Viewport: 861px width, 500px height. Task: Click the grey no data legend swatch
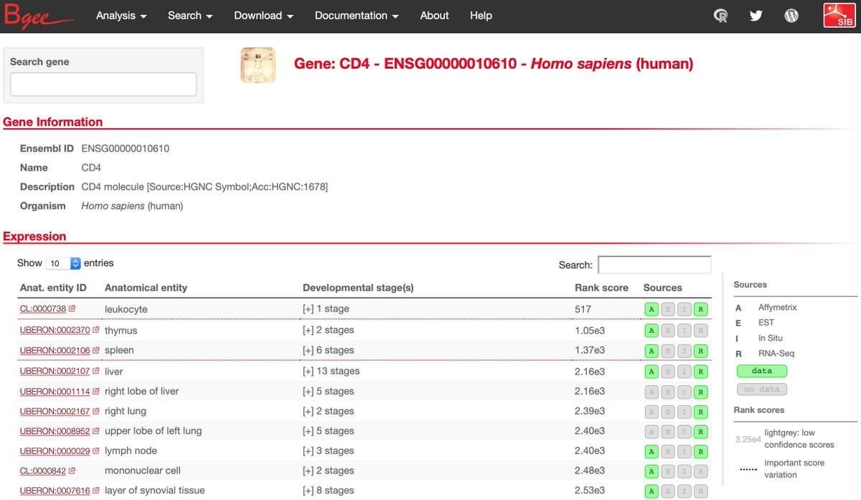click(x=761, y=390)
